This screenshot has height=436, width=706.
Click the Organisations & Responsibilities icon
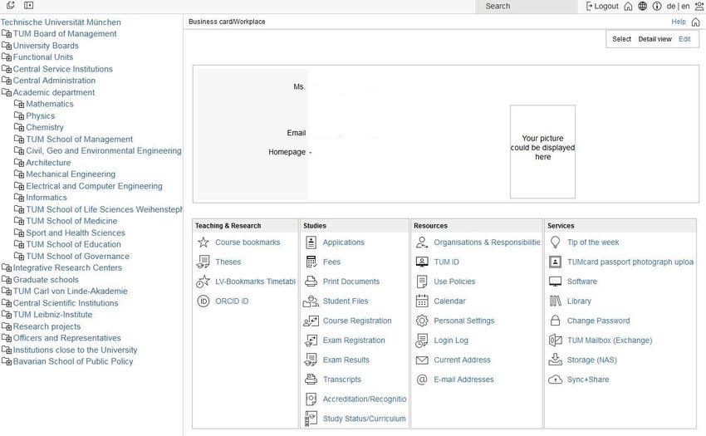click(x=421, y=242)
